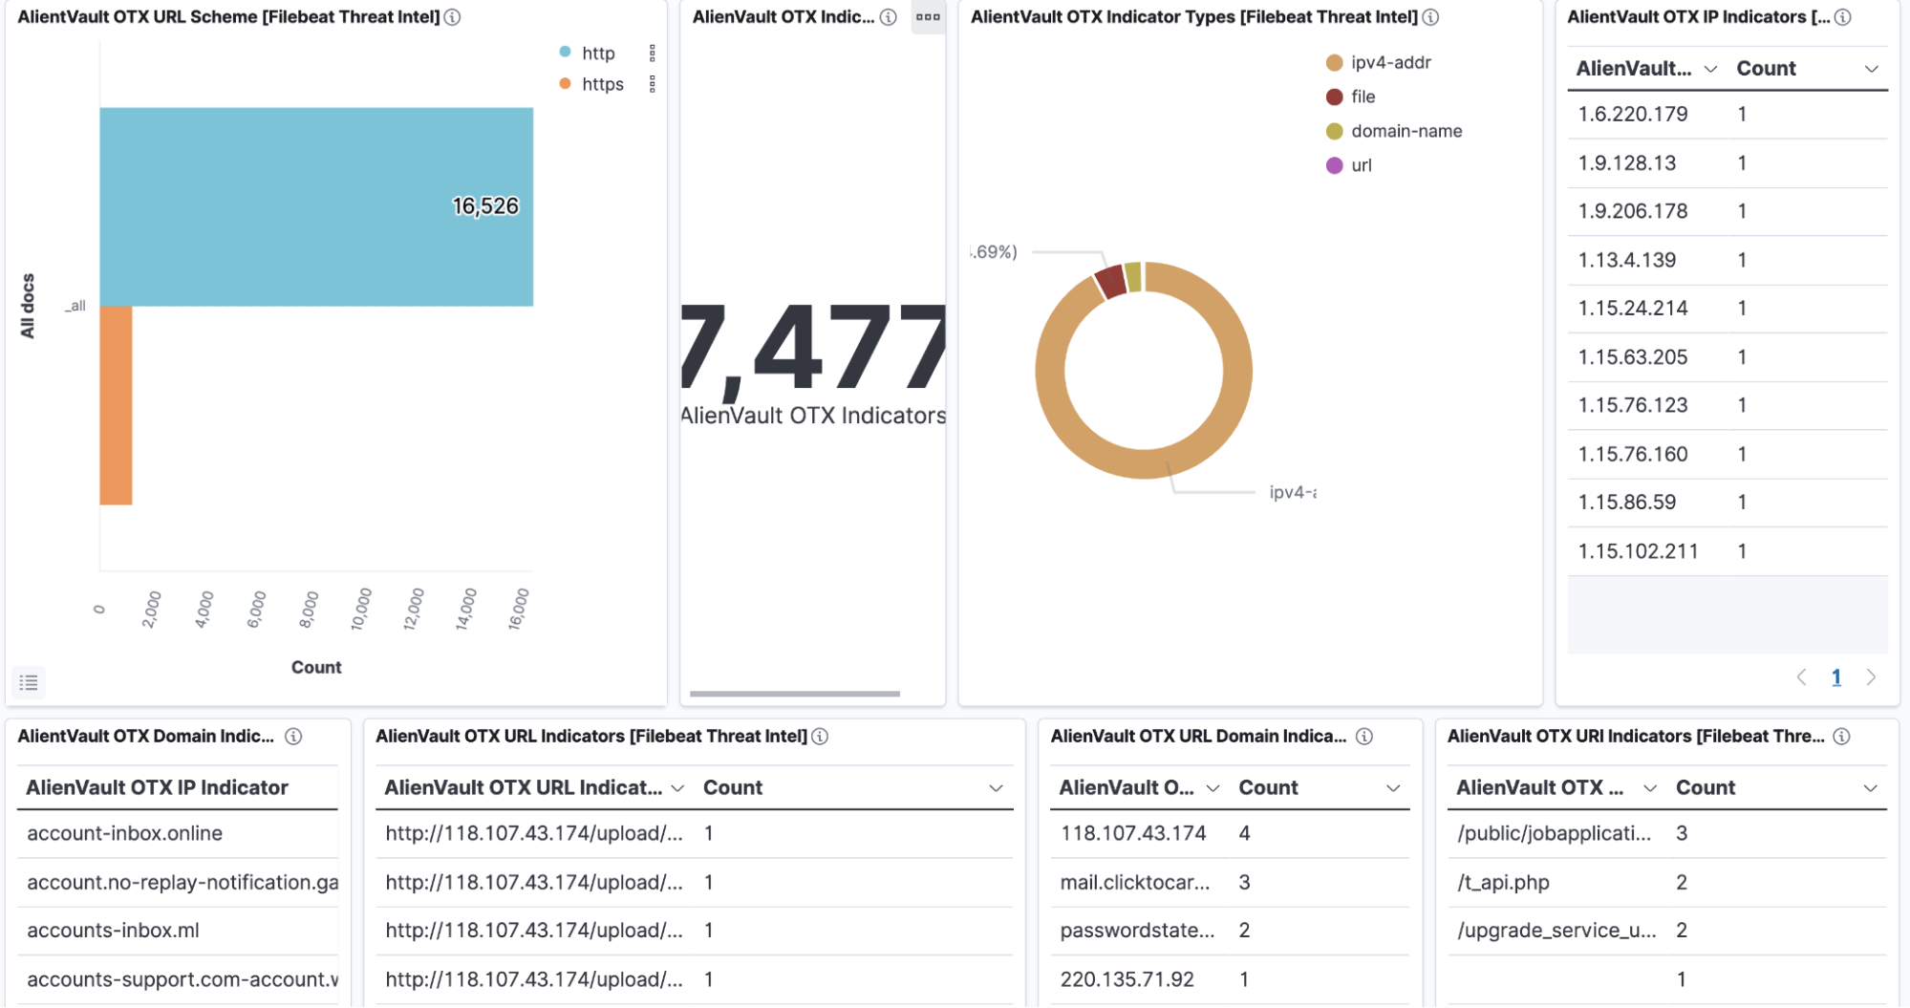
Task: Open options dots next to http legend
Action: pyautogui.click(x=653, y=54)
